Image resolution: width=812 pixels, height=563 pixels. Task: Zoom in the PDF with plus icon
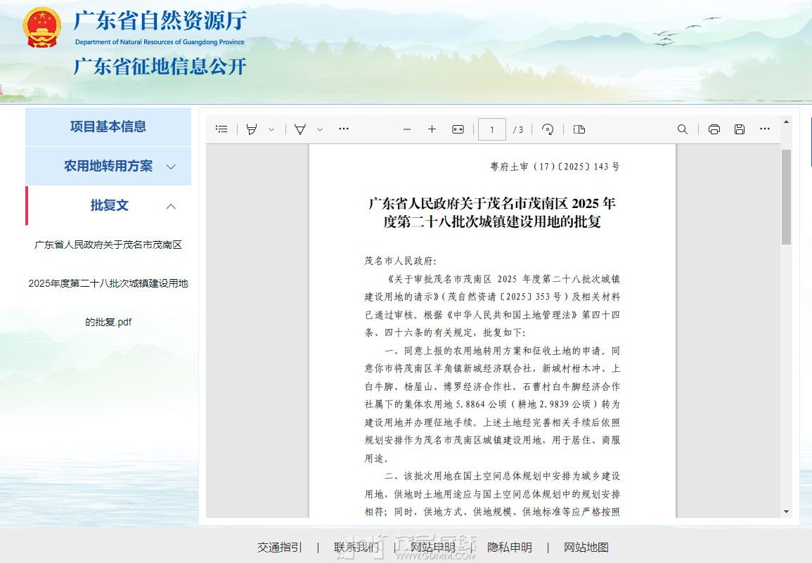point(432,129)
